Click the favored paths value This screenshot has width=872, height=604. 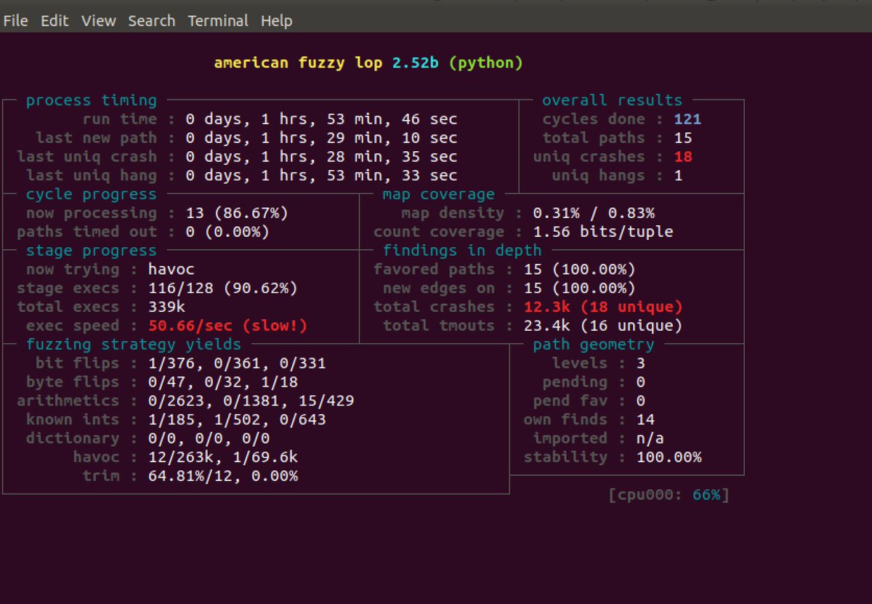(580, 270)
